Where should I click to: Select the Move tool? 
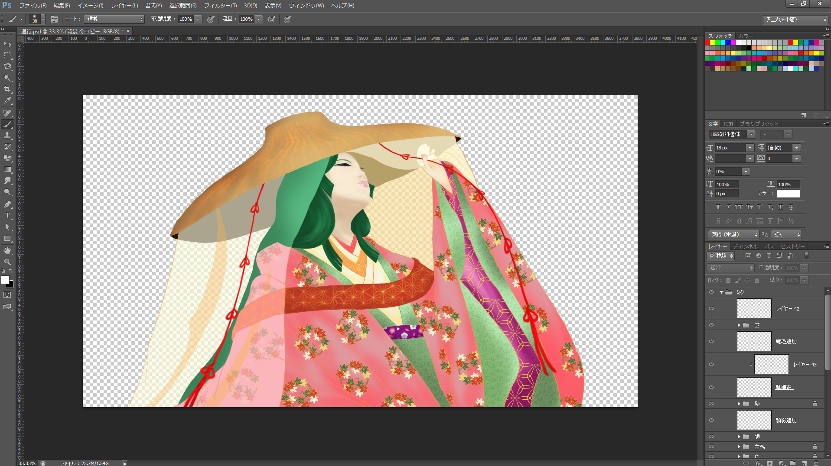coord(7,44)
